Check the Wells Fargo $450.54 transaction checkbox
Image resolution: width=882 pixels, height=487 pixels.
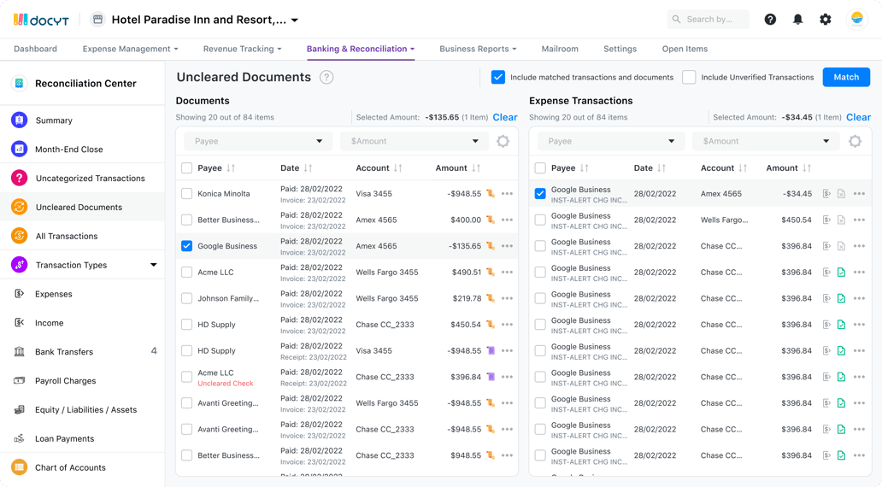[x=540, y=220]
